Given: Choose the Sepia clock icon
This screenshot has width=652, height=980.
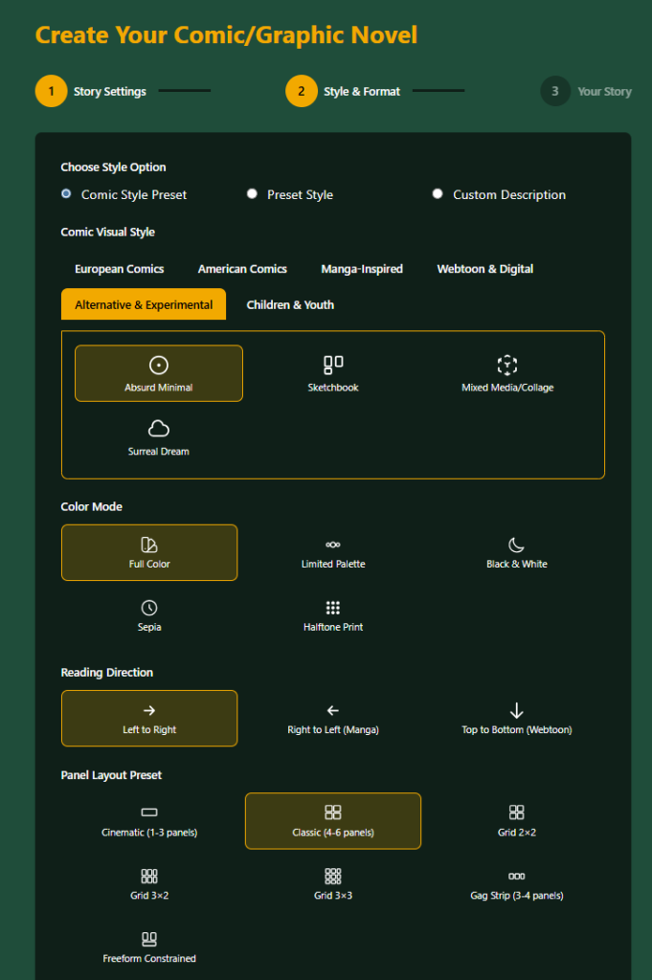Looking at the screenshot, I should point(149,608).
